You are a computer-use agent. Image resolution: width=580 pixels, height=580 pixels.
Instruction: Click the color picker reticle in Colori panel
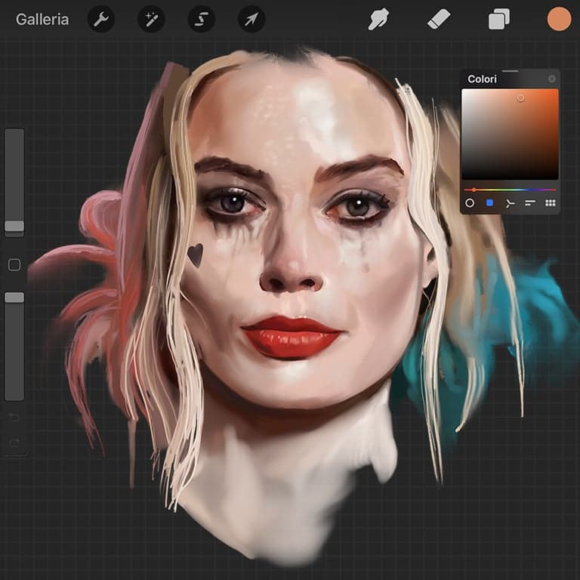(x=520, y=98)
